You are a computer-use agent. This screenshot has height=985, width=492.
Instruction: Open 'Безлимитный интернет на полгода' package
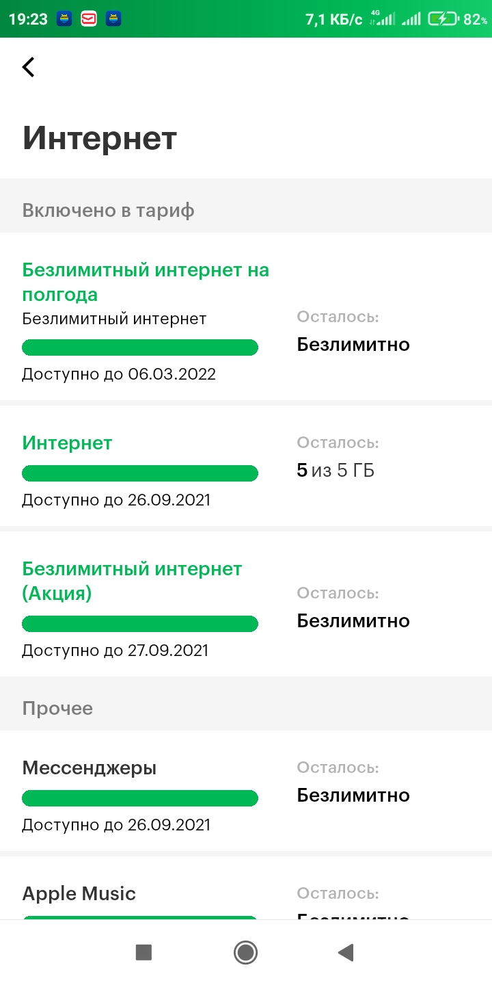[146, 282]
